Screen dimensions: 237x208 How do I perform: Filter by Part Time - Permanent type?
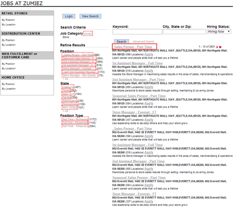point(75,120)
